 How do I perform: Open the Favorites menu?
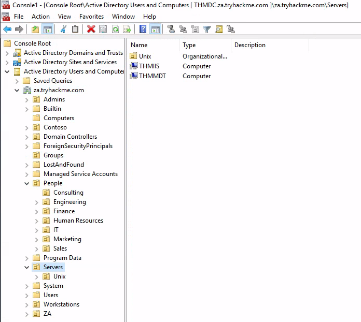(91, 17)
